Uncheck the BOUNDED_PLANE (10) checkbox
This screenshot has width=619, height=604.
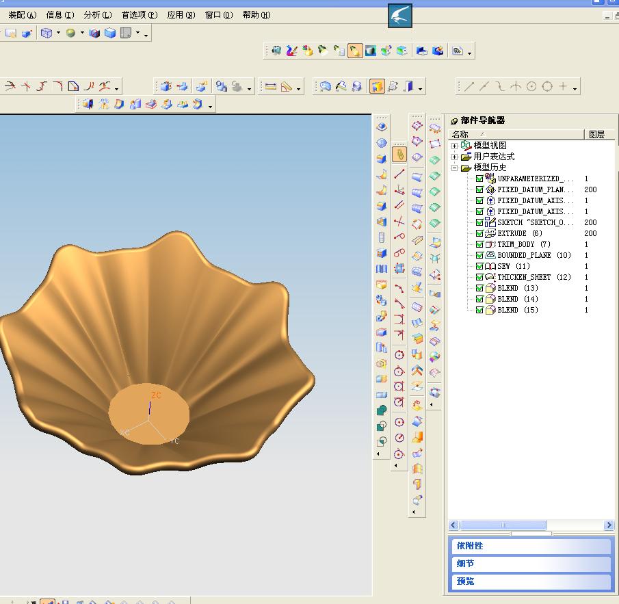pyautogui.click(x=479, y=255)
